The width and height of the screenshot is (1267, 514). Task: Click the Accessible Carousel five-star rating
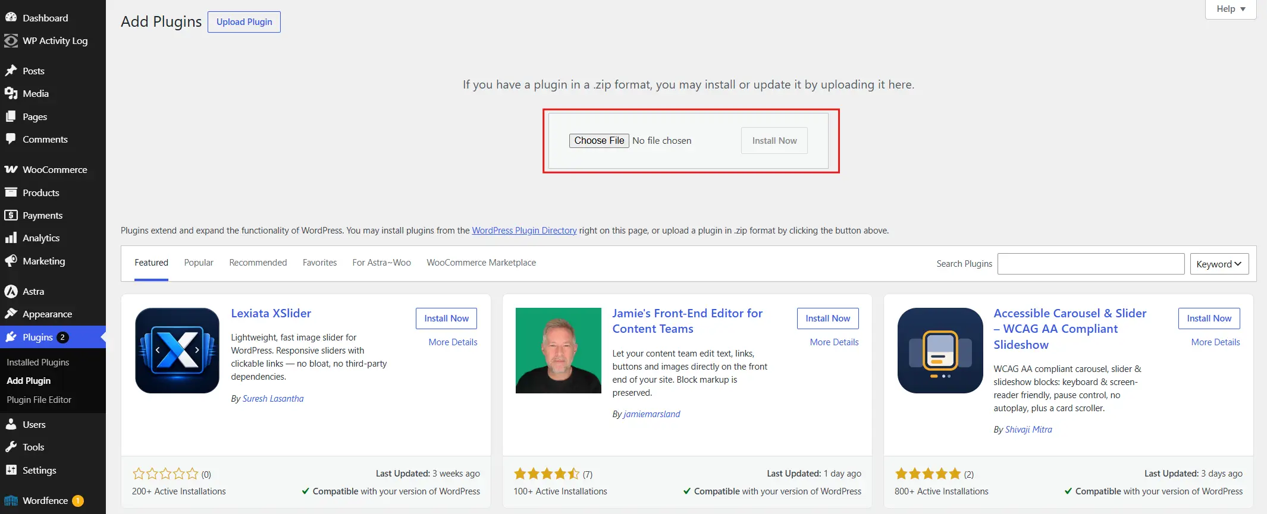[x=928, y=474]
